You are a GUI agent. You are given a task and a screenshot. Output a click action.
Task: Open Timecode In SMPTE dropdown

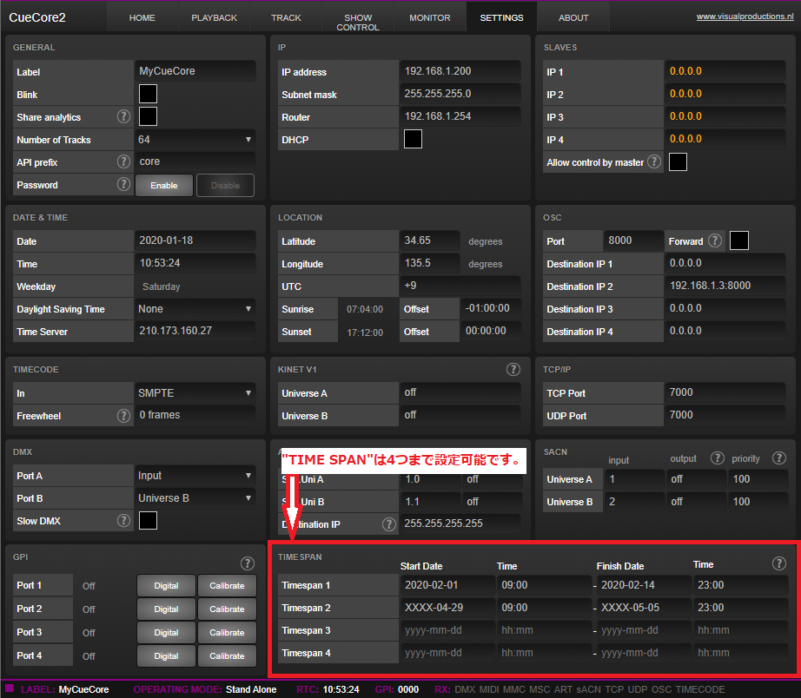(x=195, y=393)
